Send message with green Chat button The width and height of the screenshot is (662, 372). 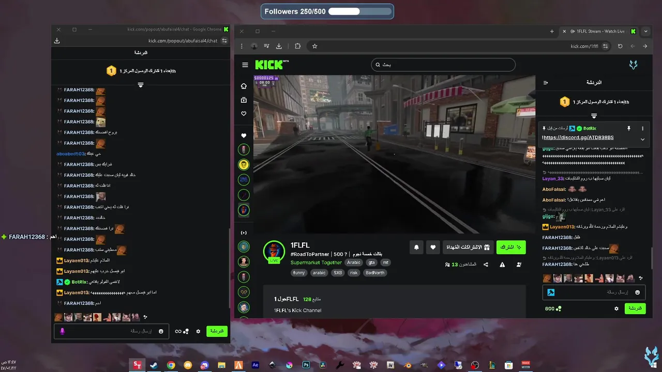[x=635, y=308]
